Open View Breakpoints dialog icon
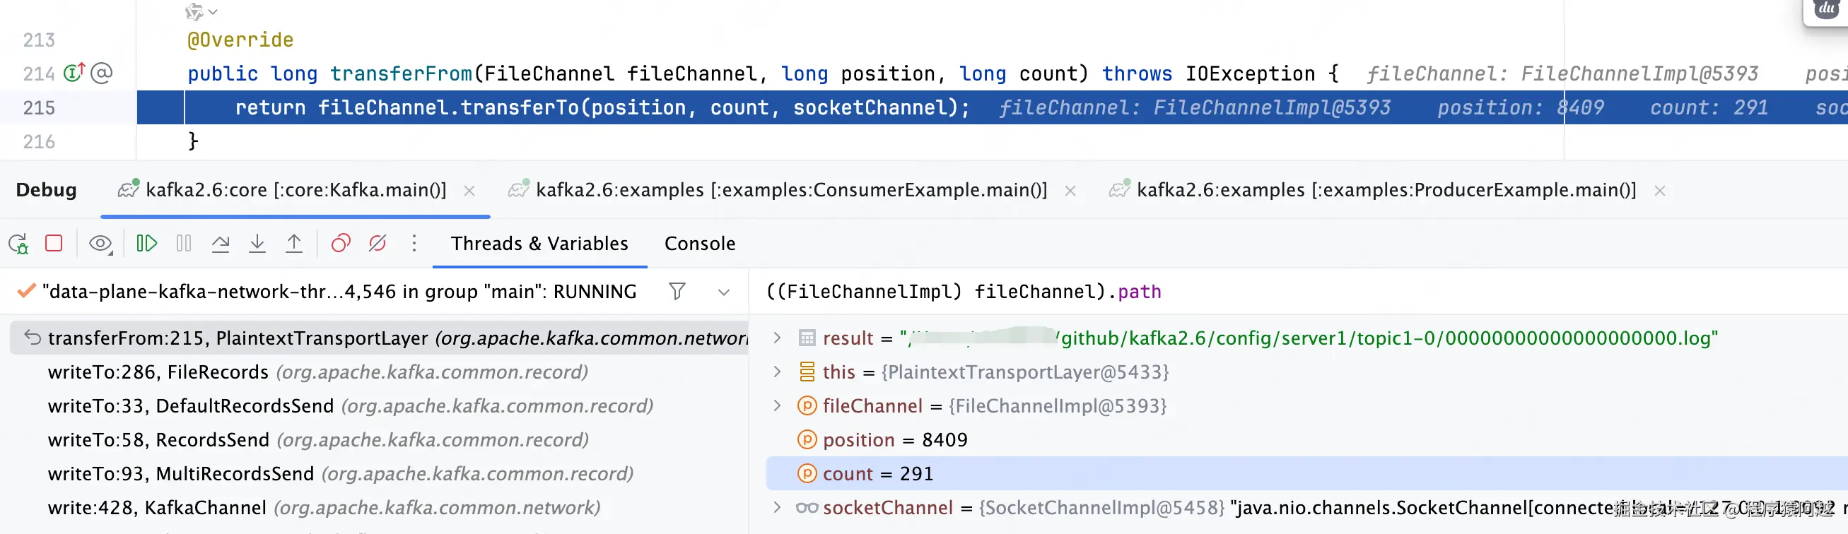 click(x=341, y=244)
